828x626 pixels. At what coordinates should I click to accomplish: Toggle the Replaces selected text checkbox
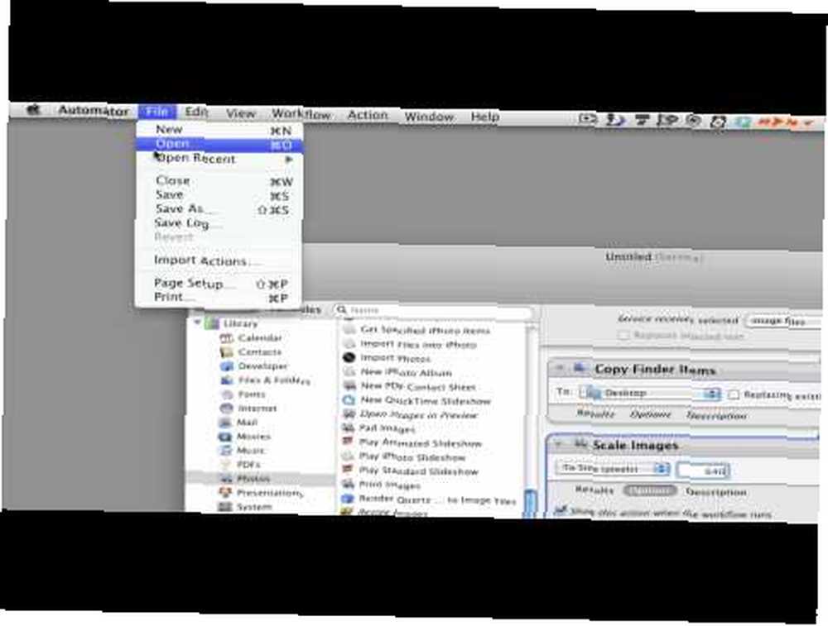624,336
